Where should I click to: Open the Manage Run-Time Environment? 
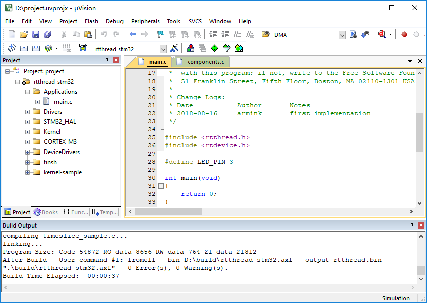pos(190,48)
